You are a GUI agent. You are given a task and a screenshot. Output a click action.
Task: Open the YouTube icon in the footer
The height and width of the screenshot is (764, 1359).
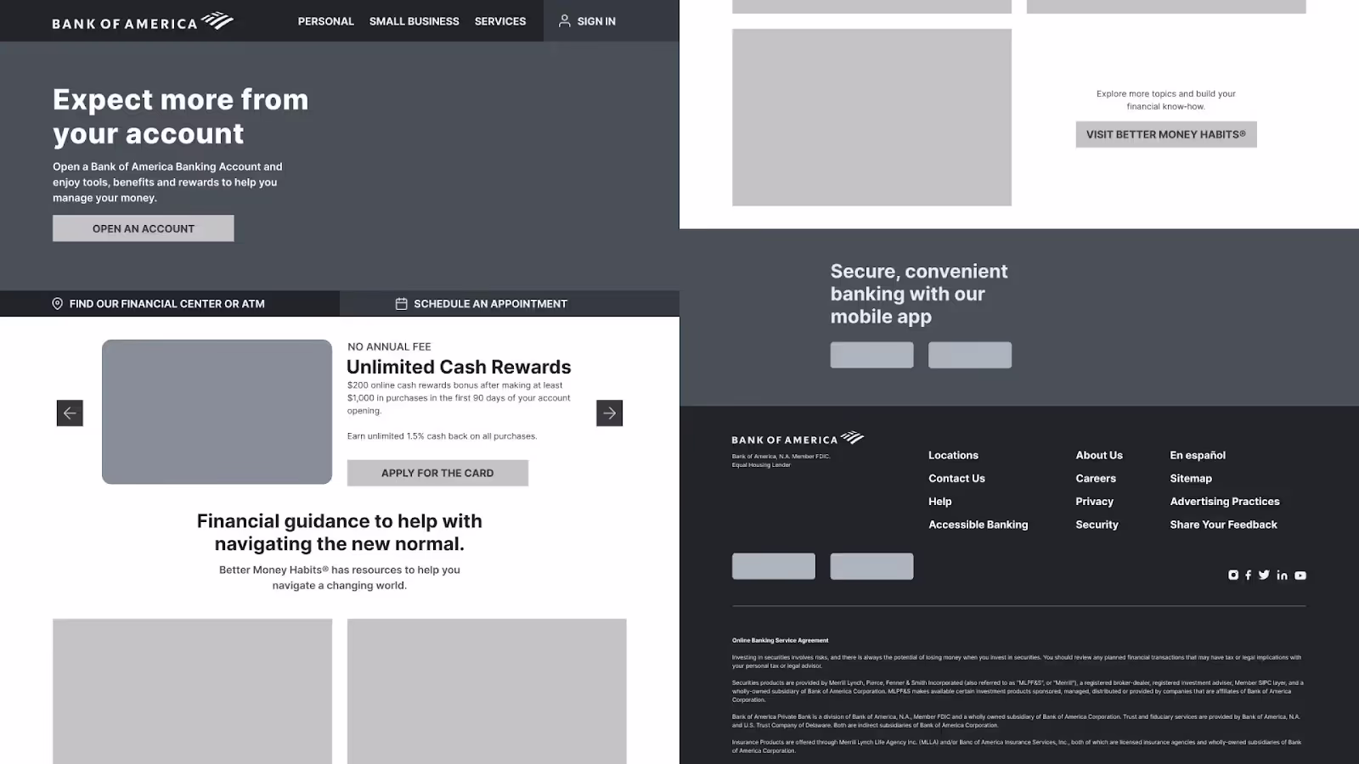coord(1300,576)
